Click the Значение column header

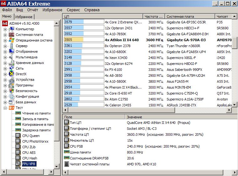(181, 117)
